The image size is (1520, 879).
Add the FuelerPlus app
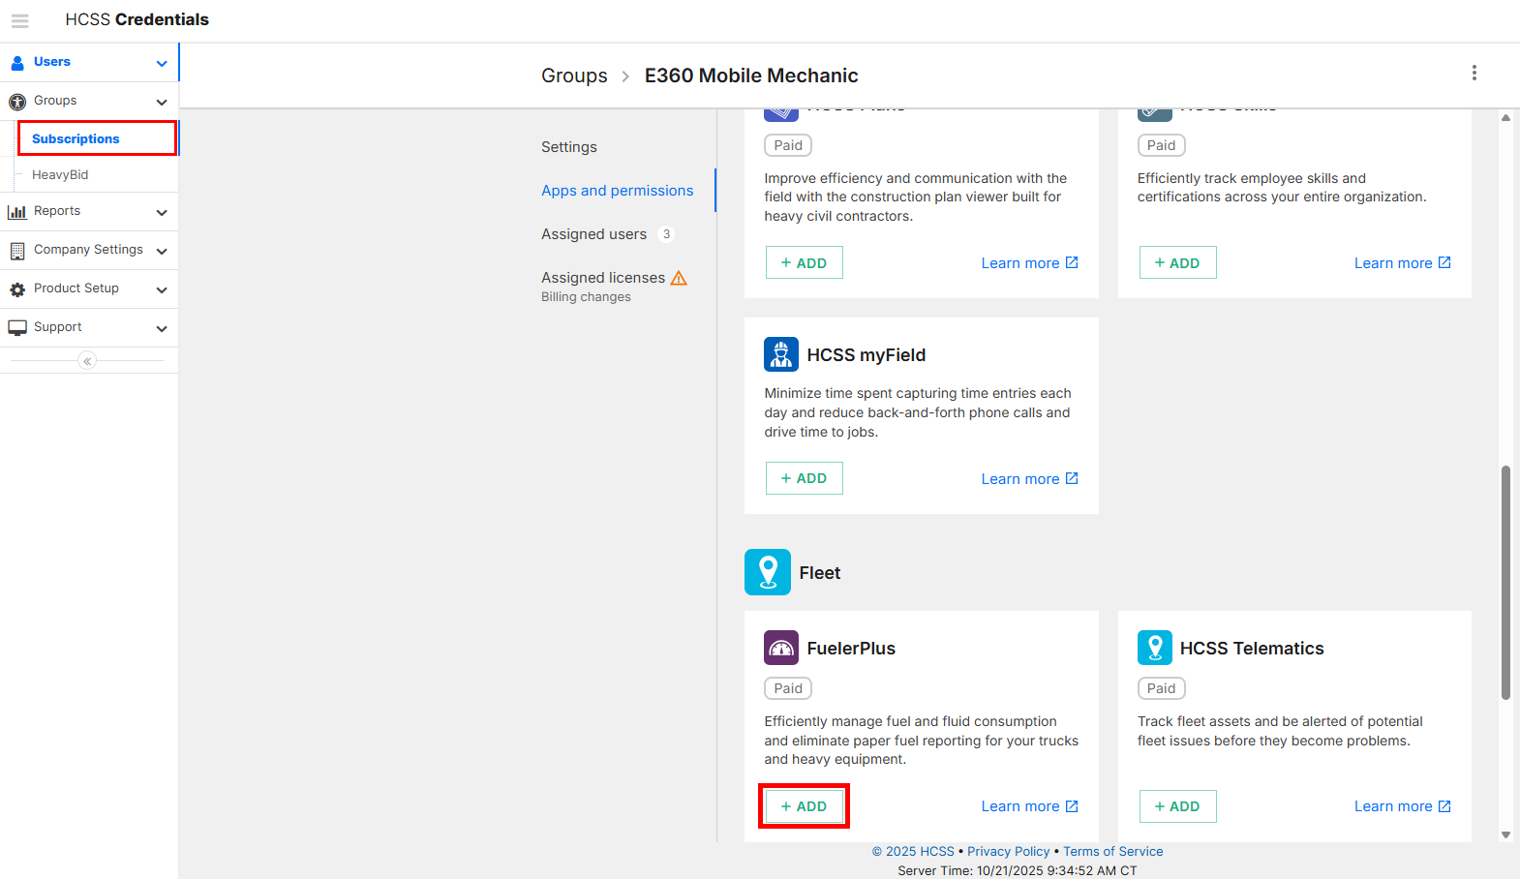pyautogui.click(x=804, y=805)
